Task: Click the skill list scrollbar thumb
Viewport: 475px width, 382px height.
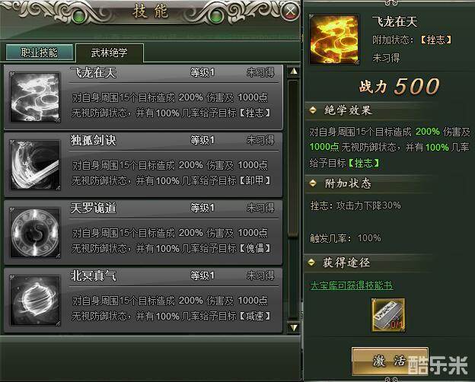Action: coord(294,158)
